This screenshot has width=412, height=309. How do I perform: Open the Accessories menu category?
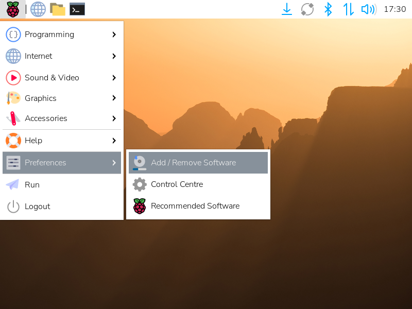[x=46, y=118]
